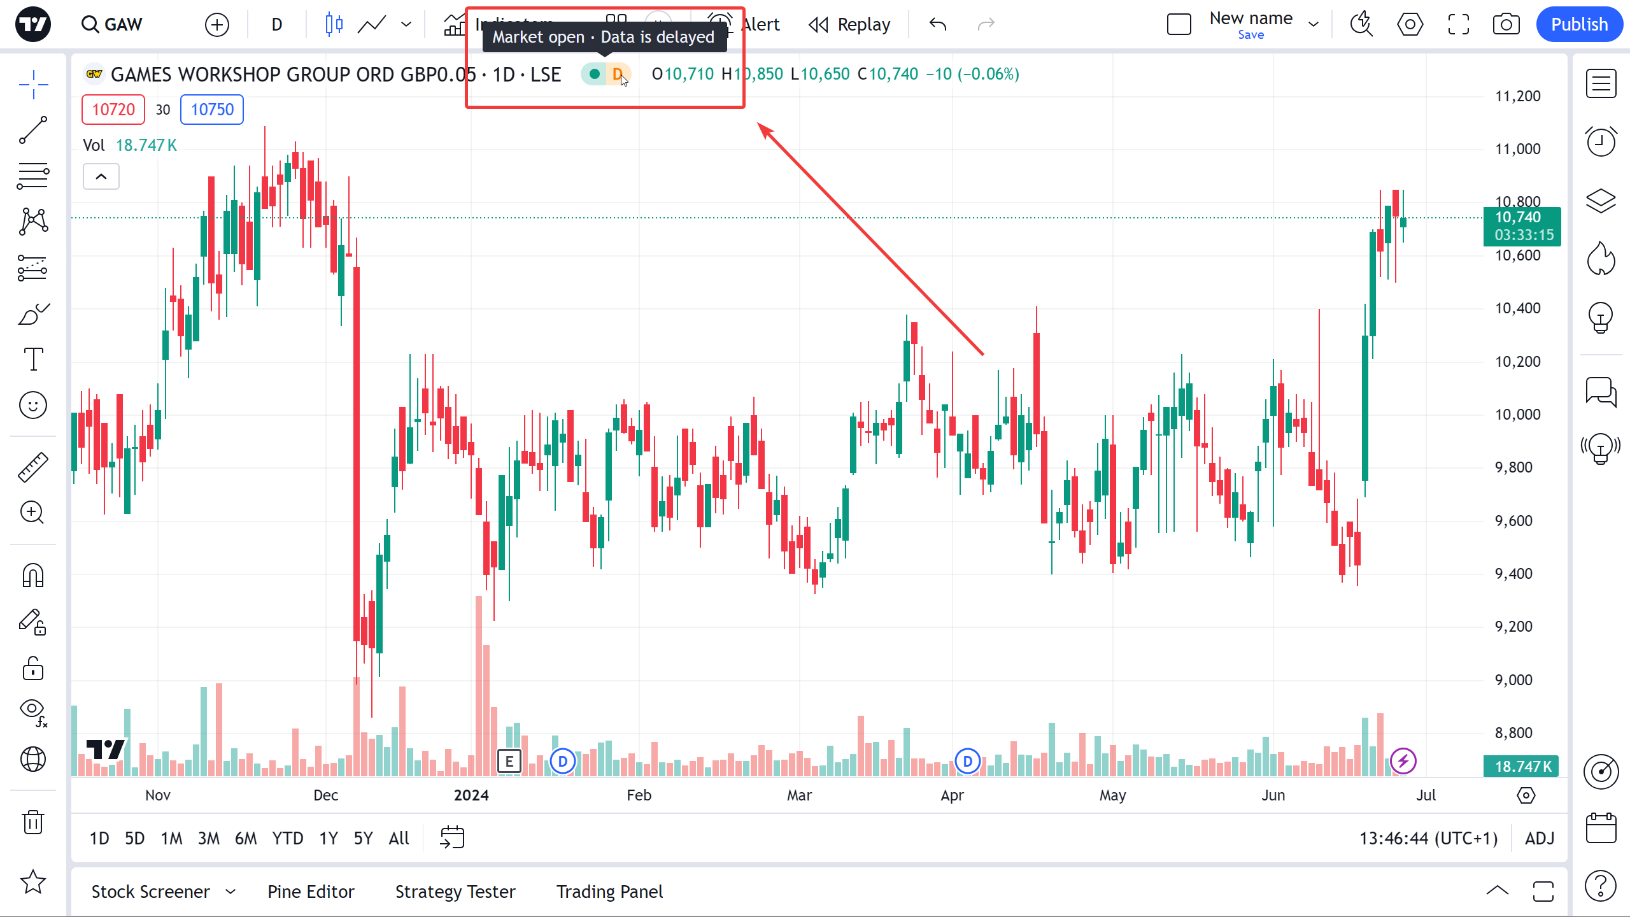Image resolution: width=1630 pixels, height=917 pixels.
Task: Select the trend line drawing tool
Action: pos(33,130)
